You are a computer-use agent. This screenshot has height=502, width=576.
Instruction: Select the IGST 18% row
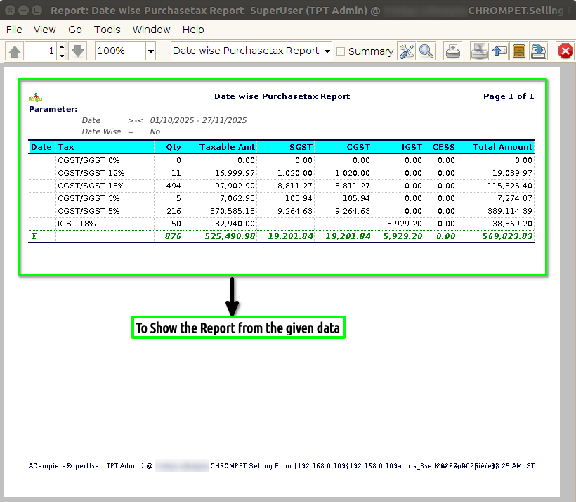(281, 224)
